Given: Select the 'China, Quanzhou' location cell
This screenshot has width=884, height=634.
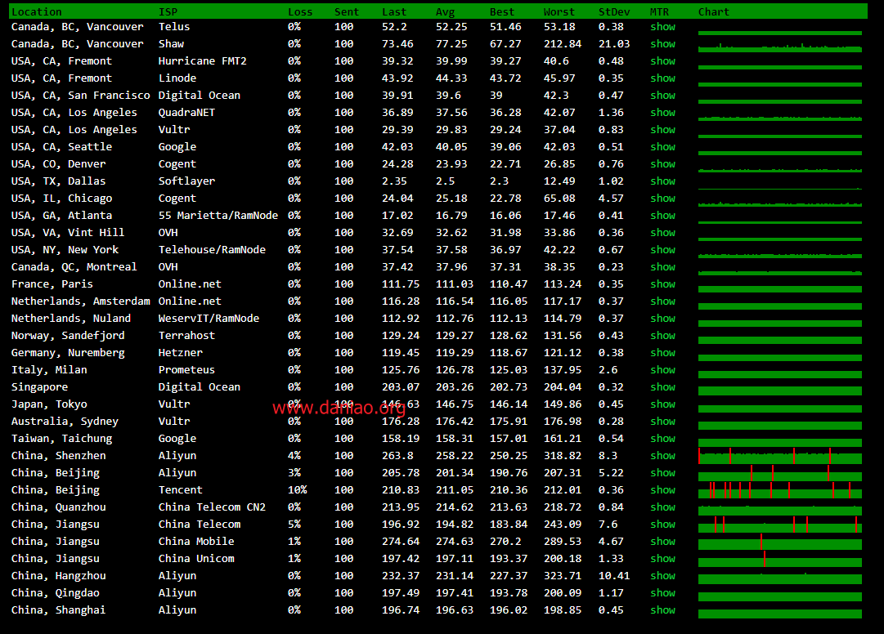Looking at the screenshot, I should click(59, 507).
